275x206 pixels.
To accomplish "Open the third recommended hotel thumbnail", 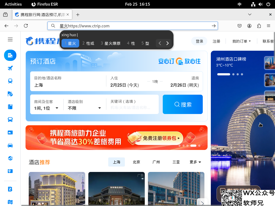I will 176,189.
